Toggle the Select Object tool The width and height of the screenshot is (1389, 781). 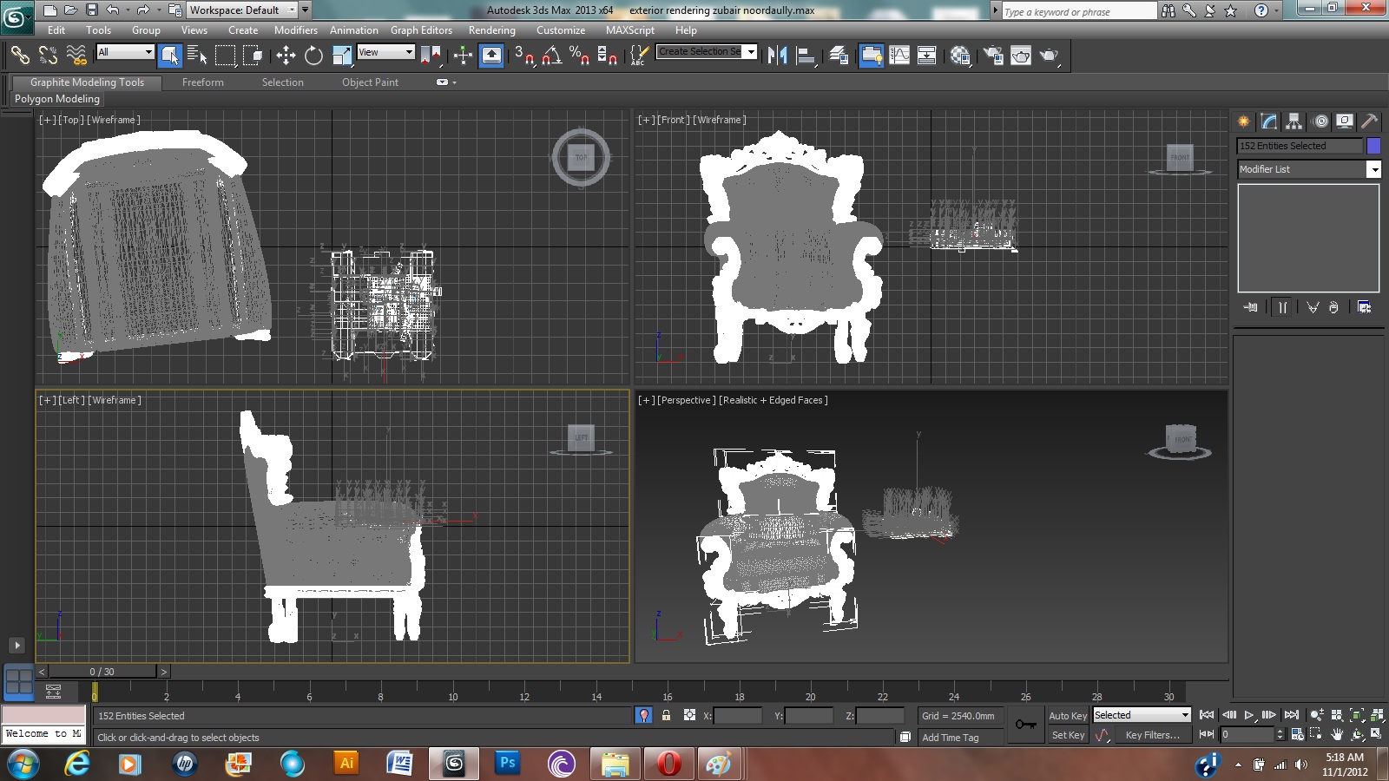click(170, 56)
